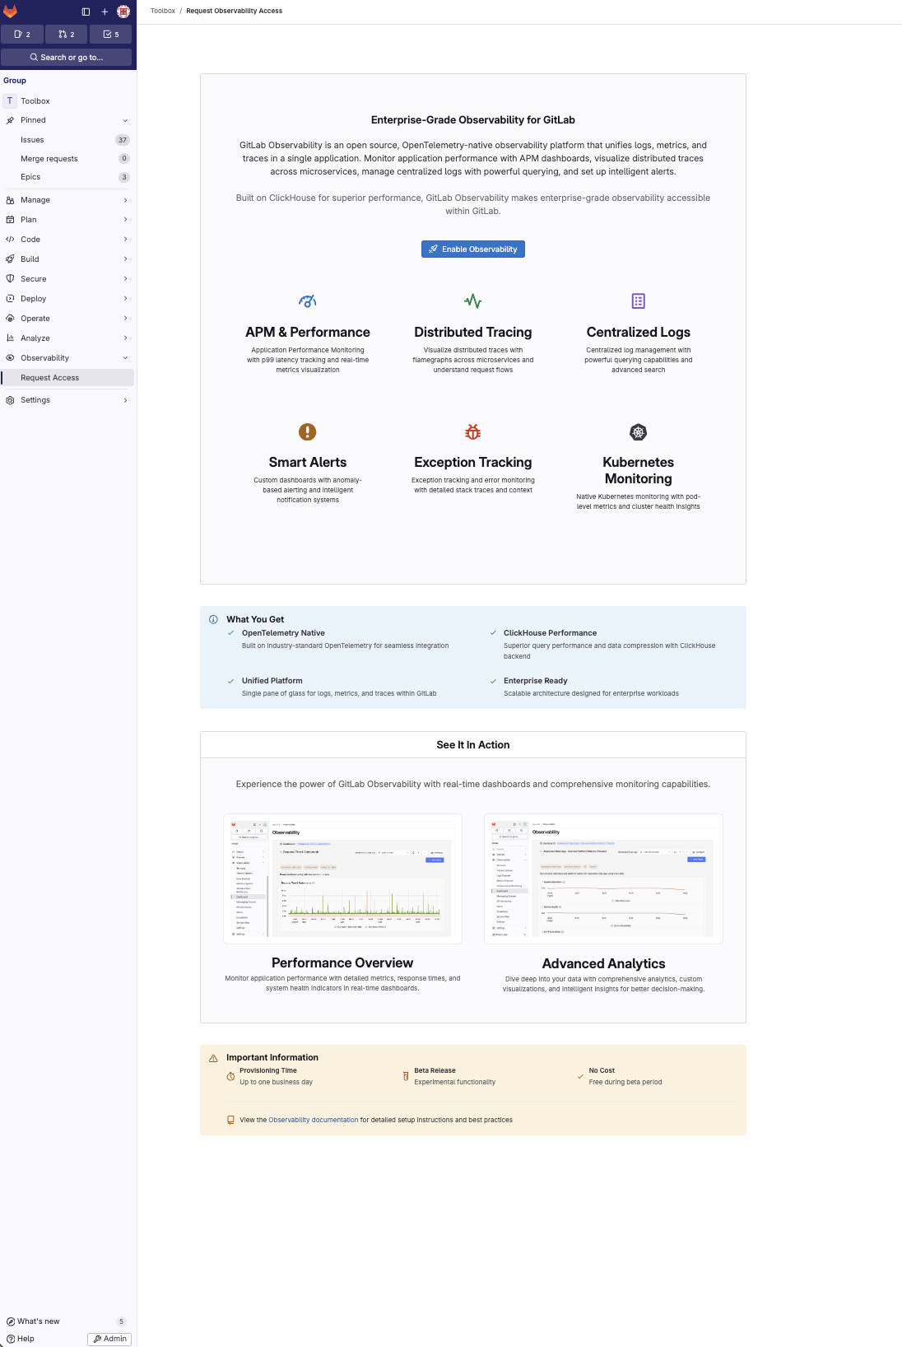
Task: Click the plus create new icon
Action: (x=105, y=12)
